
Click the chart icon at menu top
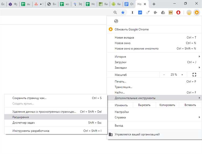click(x=116, y=21)
